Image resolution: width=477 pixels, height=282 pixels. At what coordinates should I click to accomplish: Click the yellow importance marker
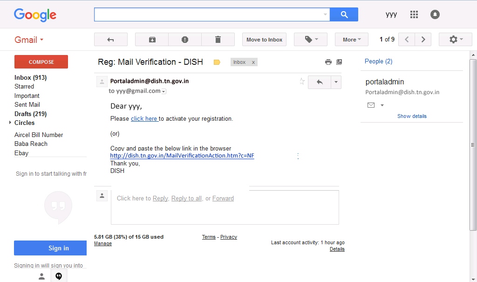(217, 62)
